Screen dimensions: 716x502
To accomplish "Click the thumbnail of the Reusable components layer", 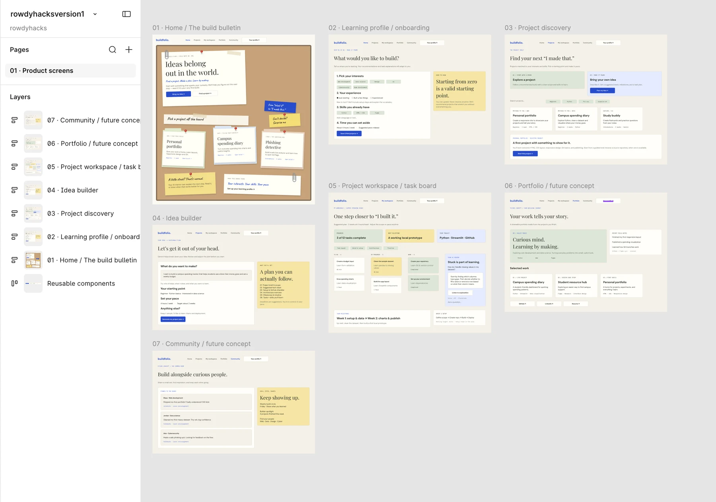I will (x=33, y=283).
